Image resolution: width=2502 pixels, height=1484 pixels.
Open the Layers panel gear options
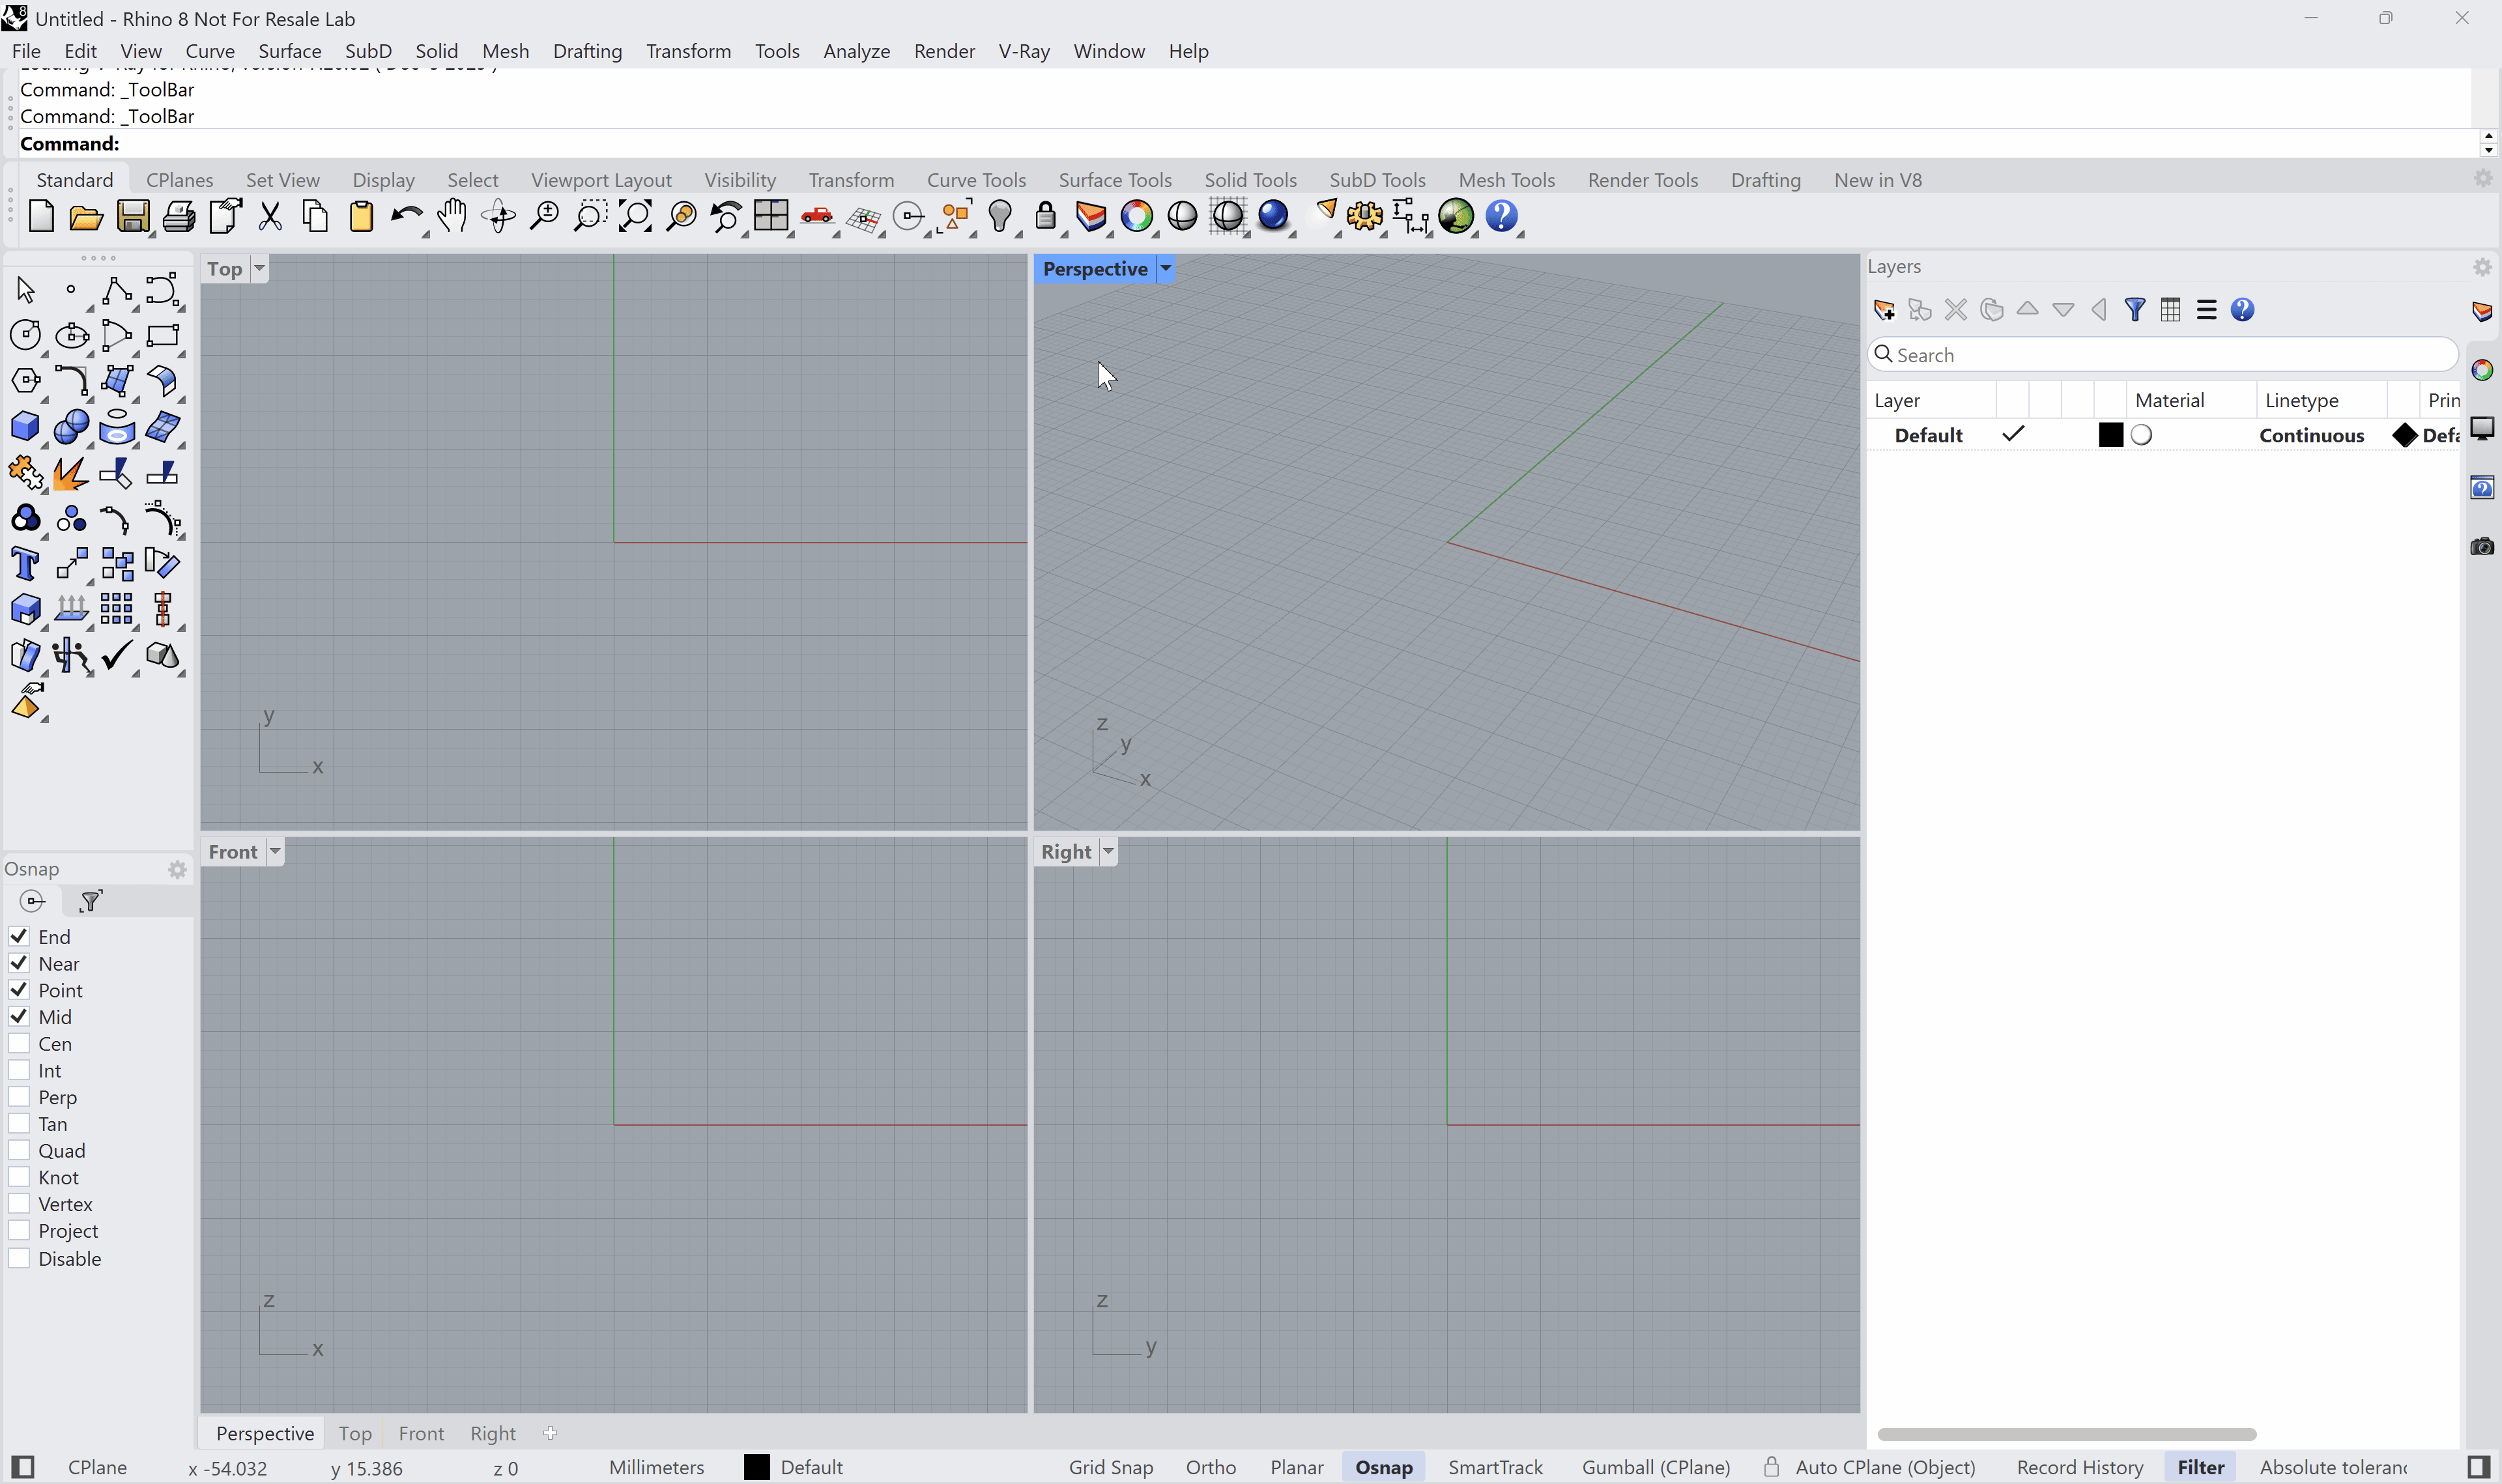tap(2483, 267)
